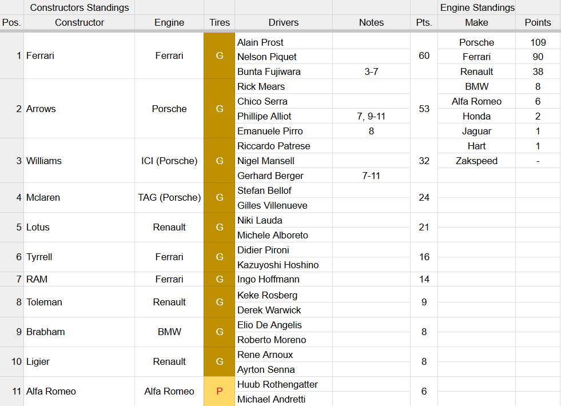Click the "Williams" constructor cell
561x406 pixels.
point(79,161)
